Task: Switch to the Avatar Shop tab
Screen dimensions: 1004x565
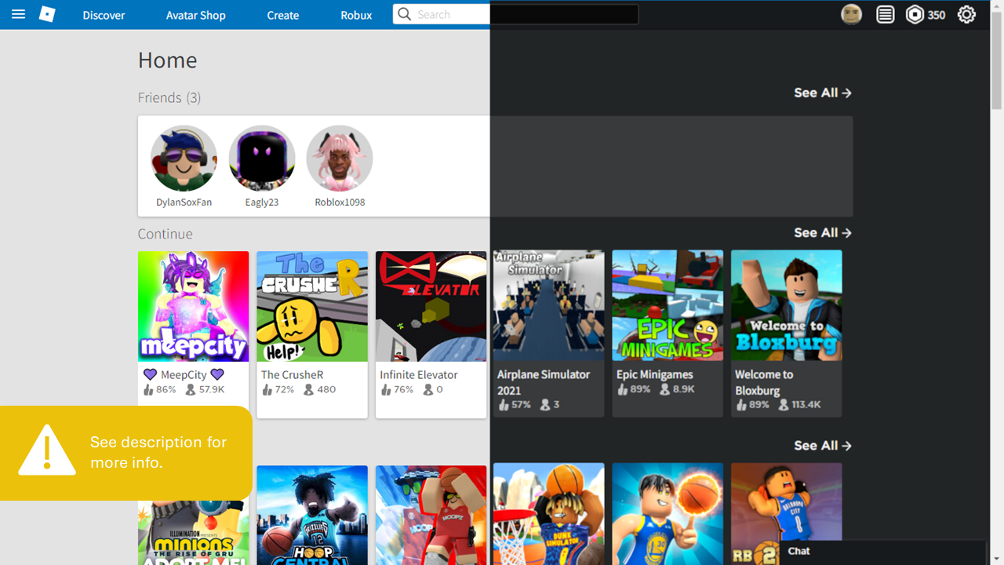Action: [x=195, y=15]
